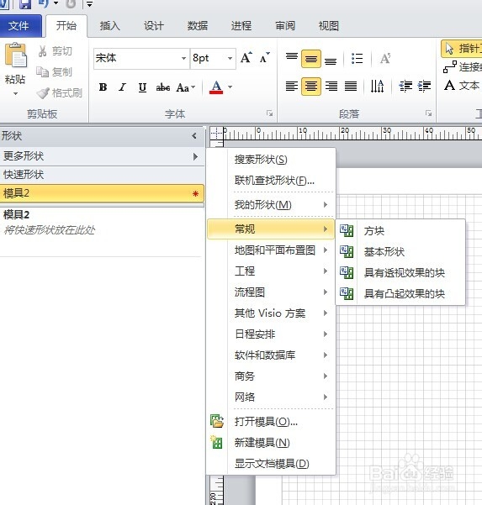Switch to the Review (审阅) tab
The width and height of the screenshot is (482, 505).
(285, 26)
